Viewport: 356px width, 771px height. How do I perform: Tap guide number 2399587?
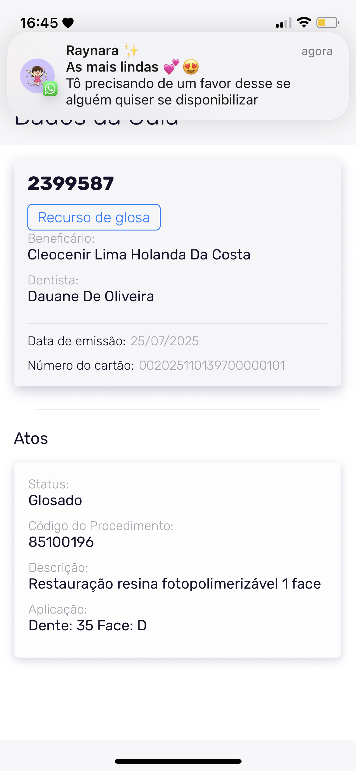[x=71, y=184]
